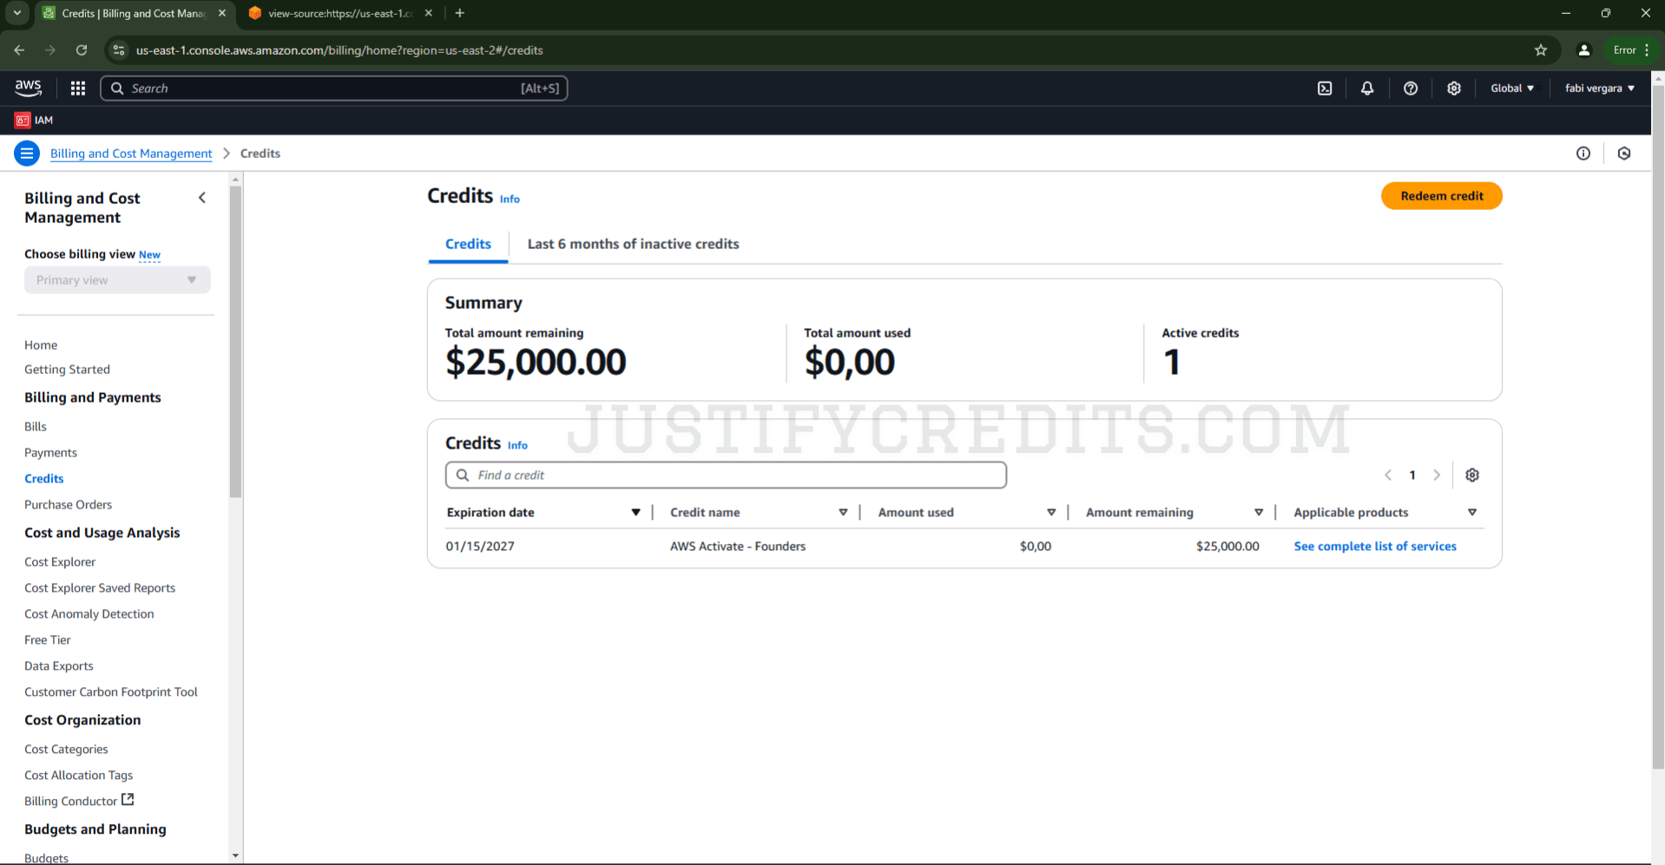
Task: Sort by Expiration date column arrow
Action: coord(635,513)
